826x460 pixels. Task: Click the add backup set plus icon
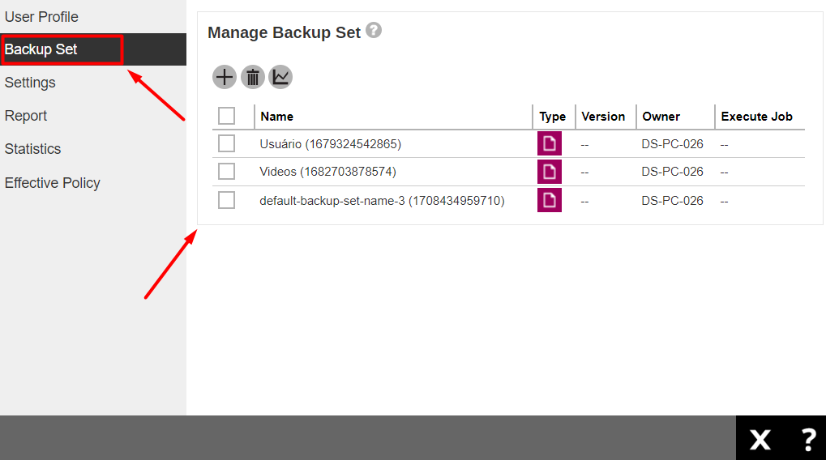click(x=224, y=78)
